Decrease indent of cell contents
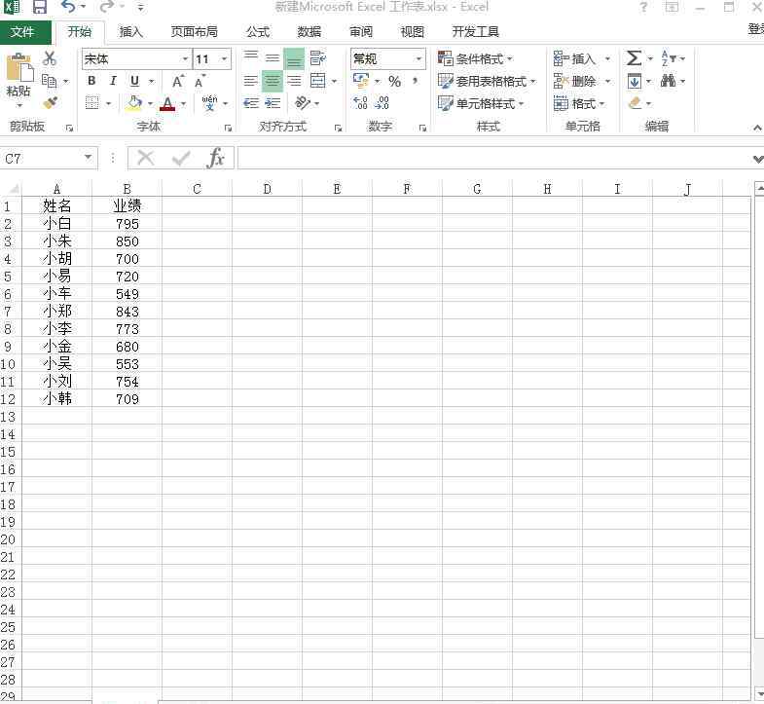This screenshot has height=704, width=764. [x=251, y=103]
